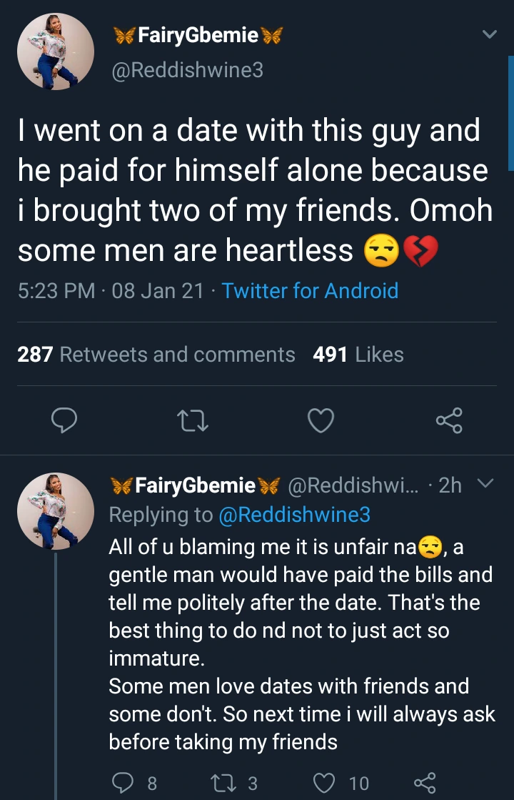Viewport: 514px width, 800px height.
Task: Share the reply tweet
Action: click(x=425, y=783)
